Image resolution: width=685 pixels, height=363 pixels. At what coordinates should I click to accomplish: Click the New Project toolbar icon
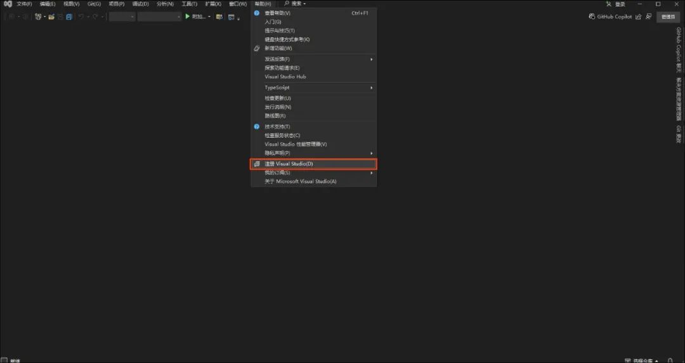pos(38,16)
